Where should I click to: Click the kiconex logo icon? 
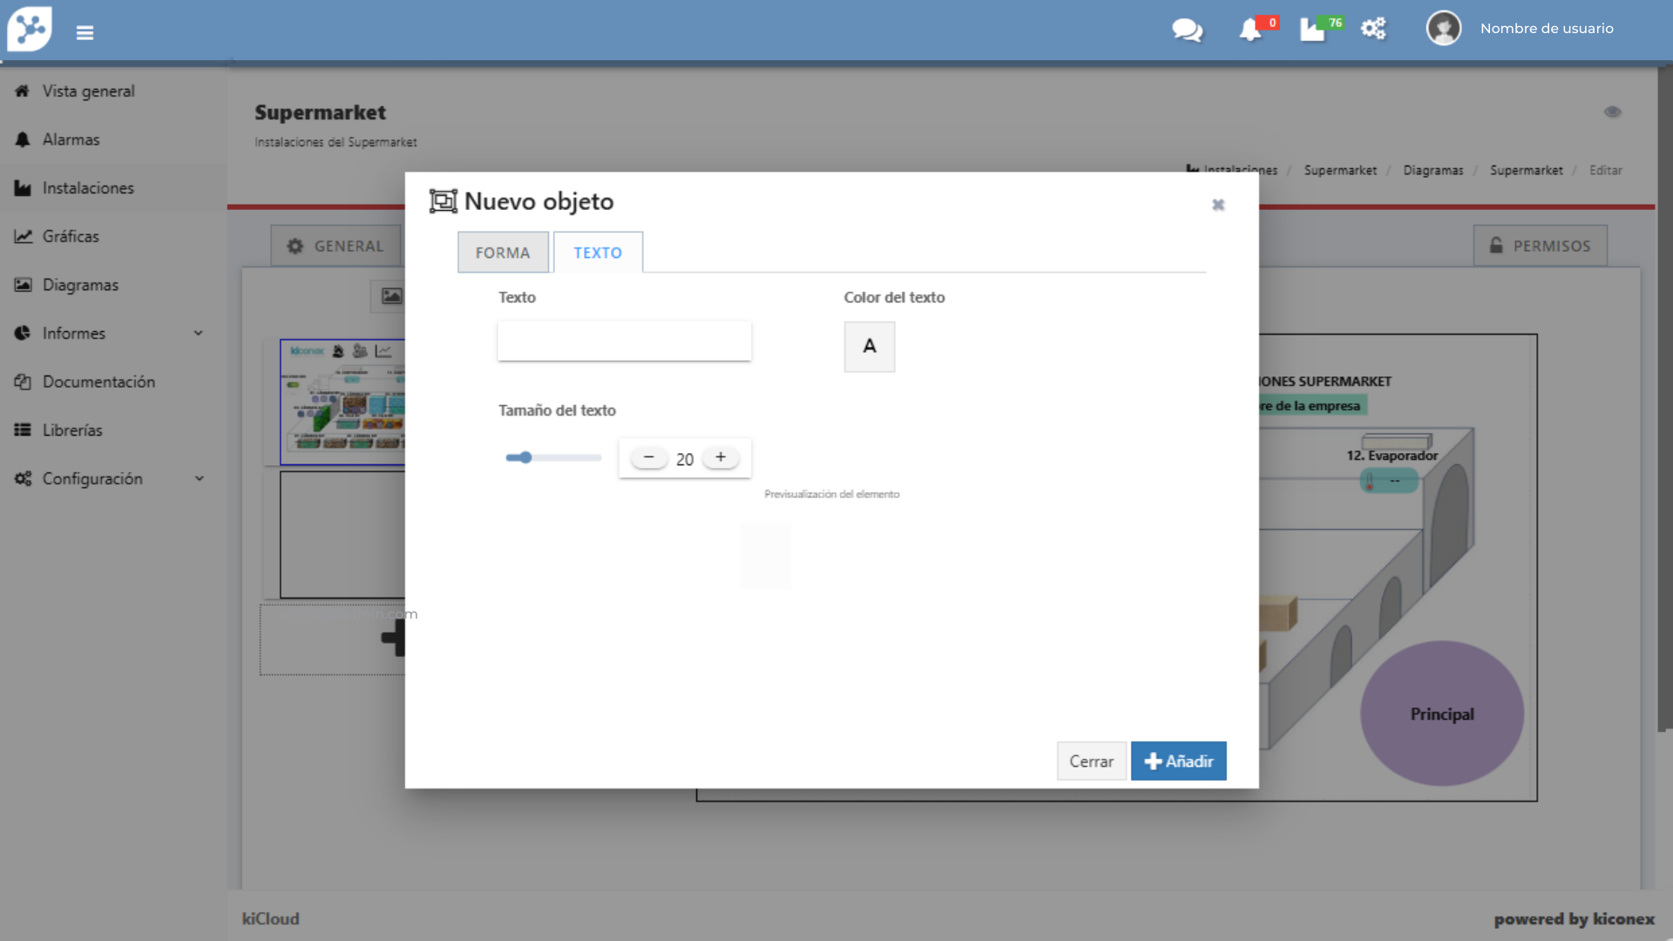pyautogui.click(x=30, y=29)
